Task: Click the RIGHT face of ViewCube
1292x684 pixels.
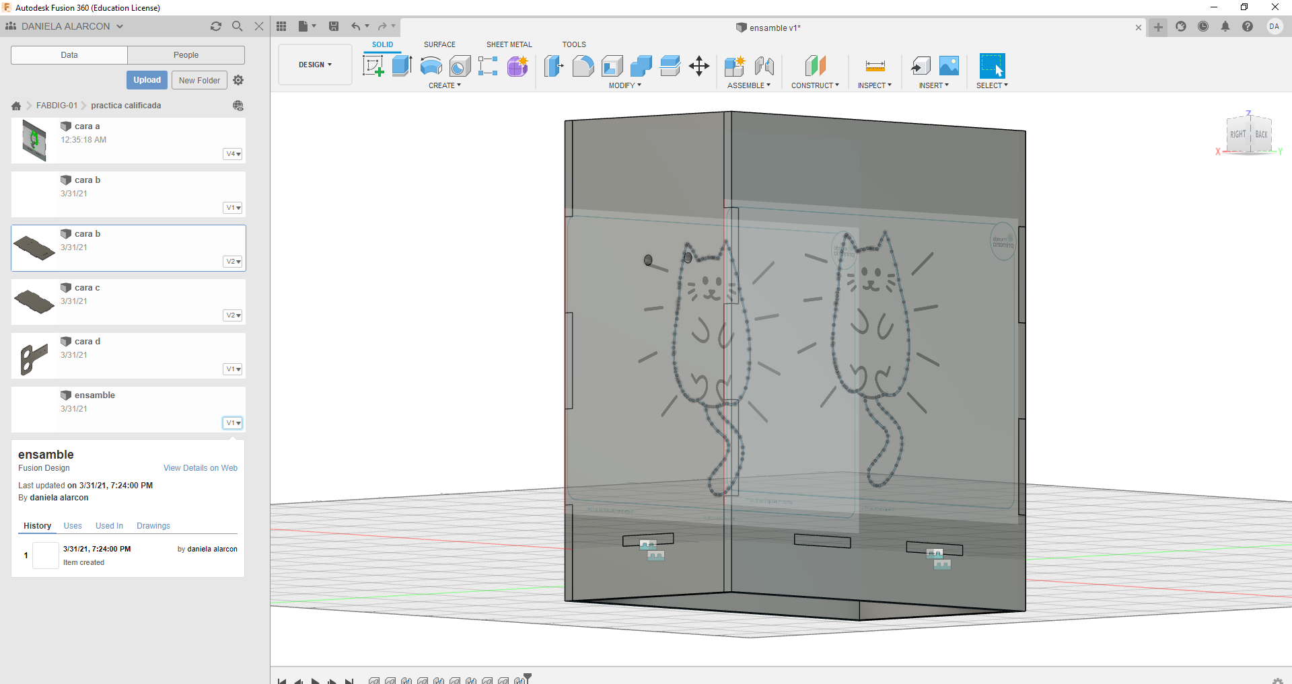Action: point(1238,135)
